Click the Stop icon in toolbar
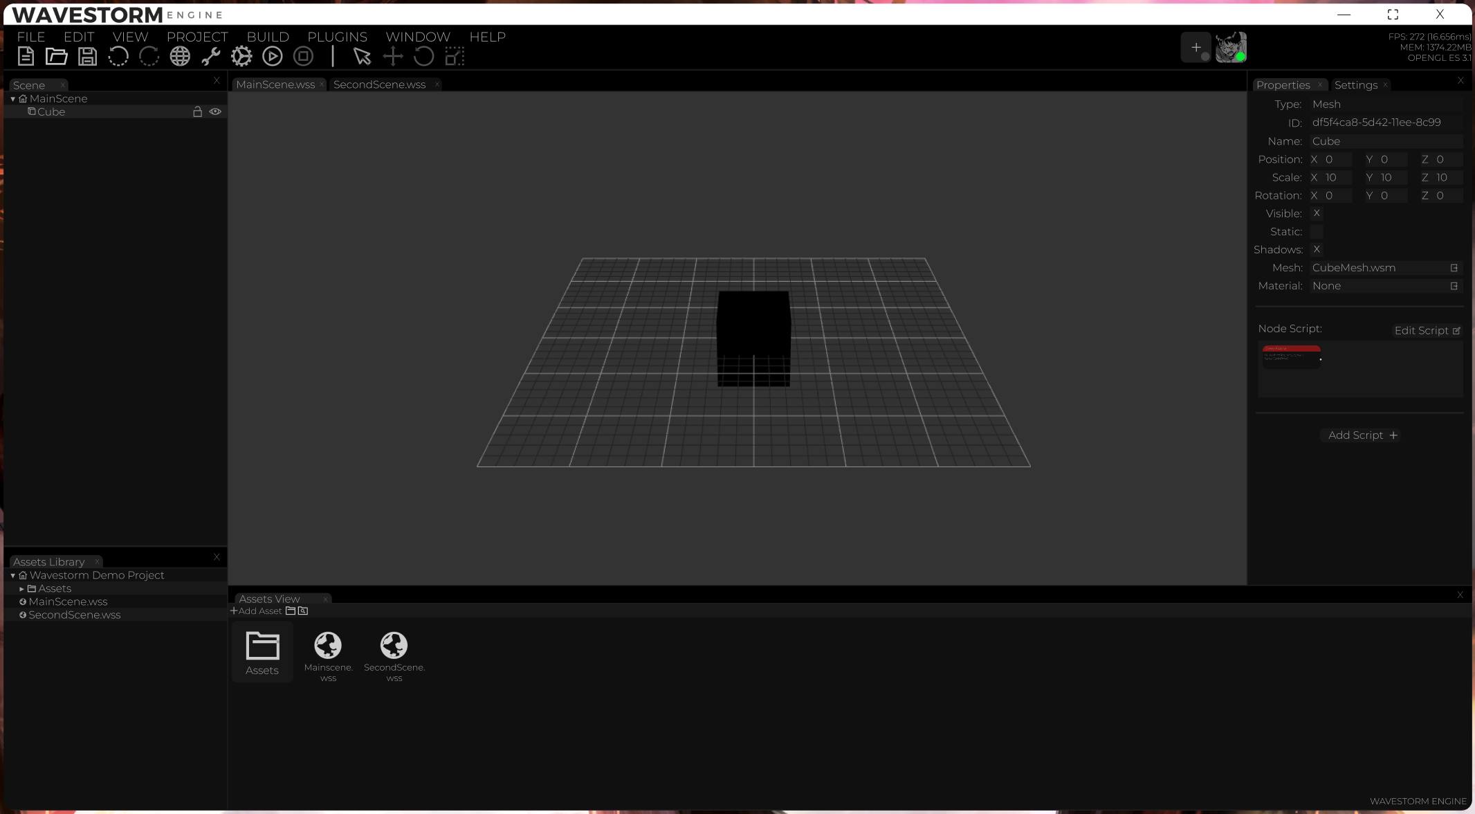This screenshot has height=814, width=1475. (303, 57)
